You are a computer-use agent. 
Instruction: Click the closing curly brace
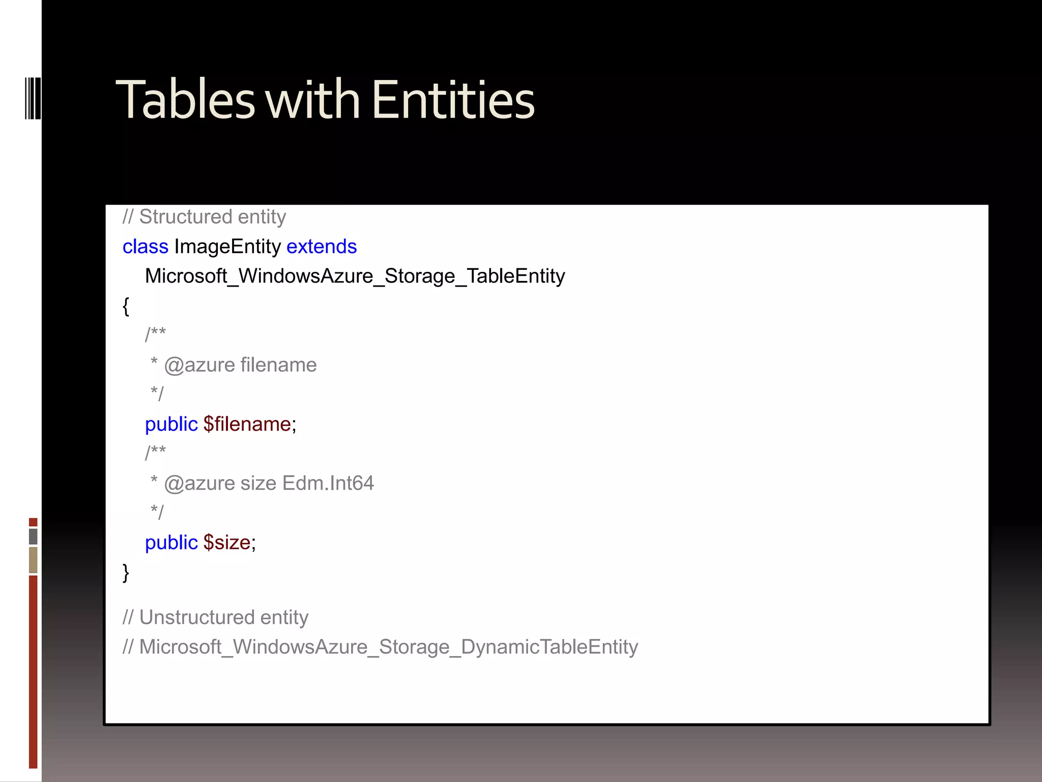point(126,573)
